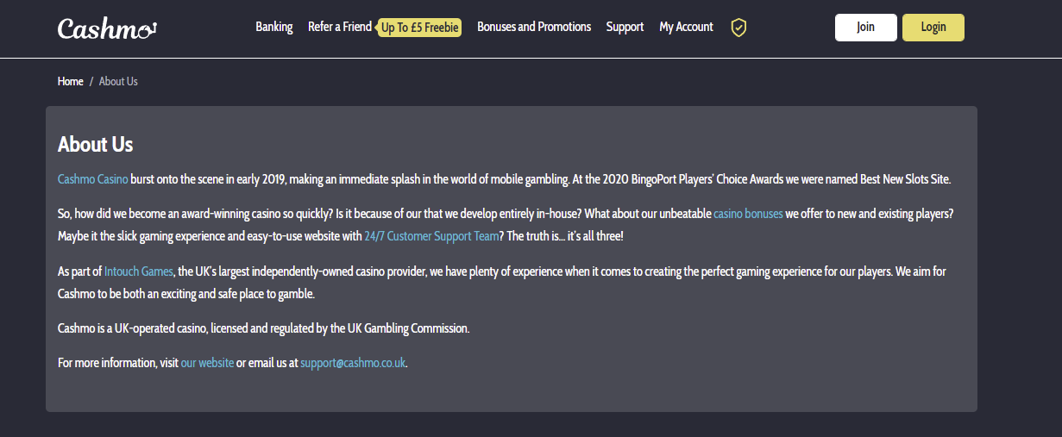Click the UK Gambling Commission licence paragraph
Screen dimensions: 1062x437
point(264,328)
